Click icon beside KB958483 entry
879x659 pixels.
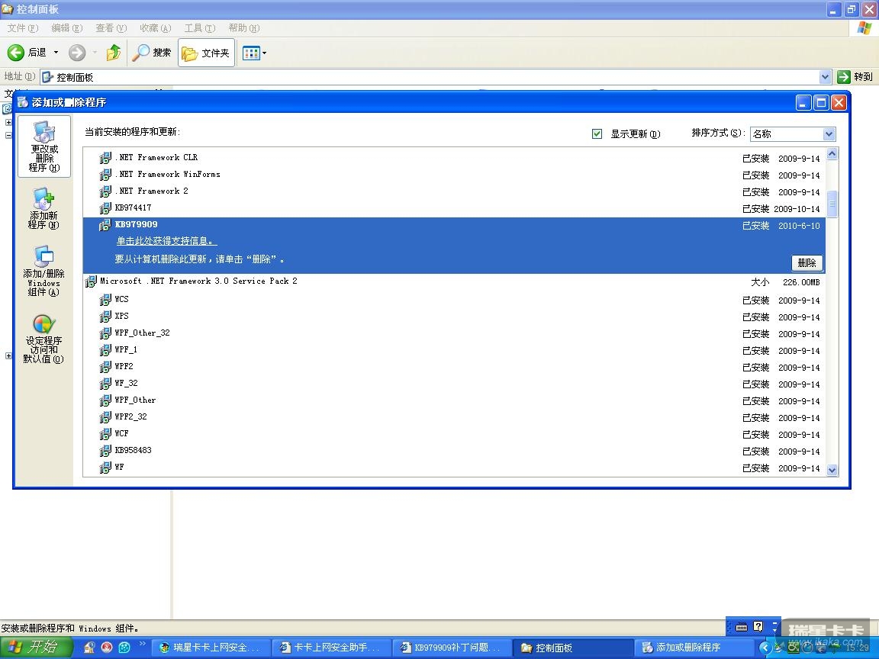[105, 451]
